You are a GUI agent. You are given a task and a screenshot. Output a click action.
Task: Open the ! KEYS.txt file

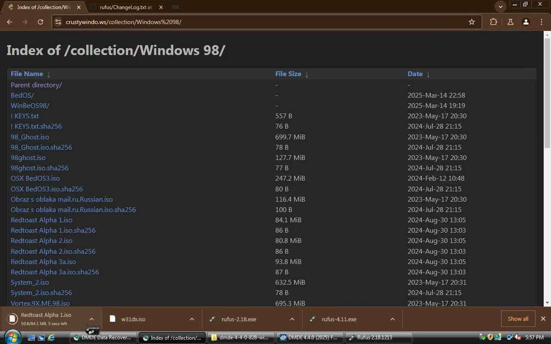click(x=25, y=116)
